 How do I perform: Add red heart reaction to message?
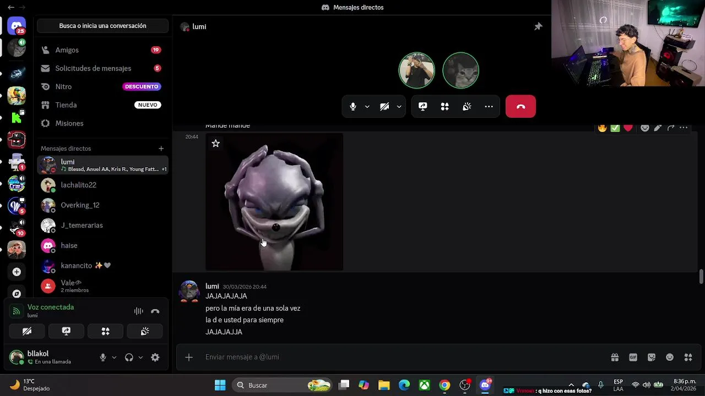pyautogui.click(x=628, y=128)
